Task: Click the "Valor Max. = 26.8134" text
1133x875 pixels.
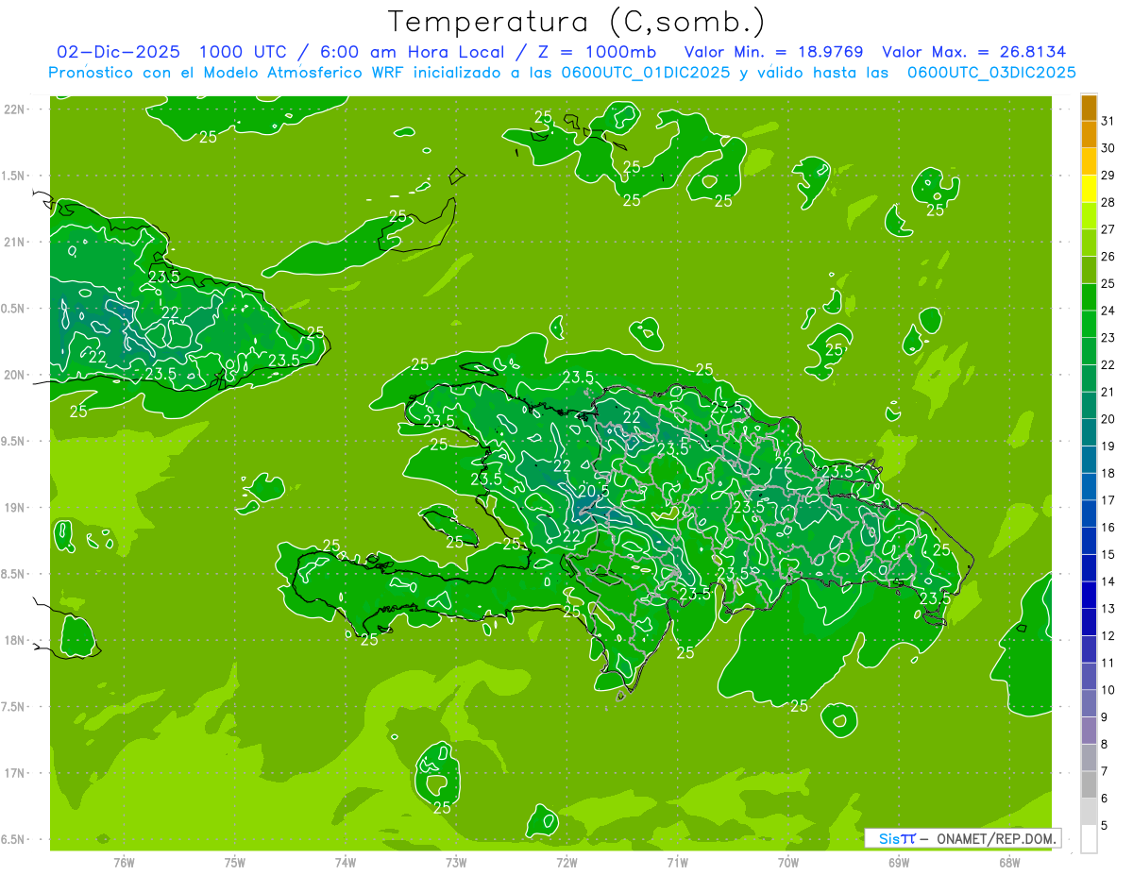Action: click(973, 52)
